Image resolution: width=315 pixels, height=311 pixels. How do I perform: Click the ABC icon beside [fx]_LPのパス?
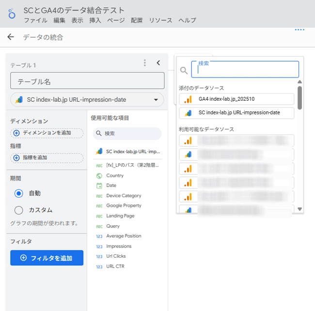(x=99, y=166)
